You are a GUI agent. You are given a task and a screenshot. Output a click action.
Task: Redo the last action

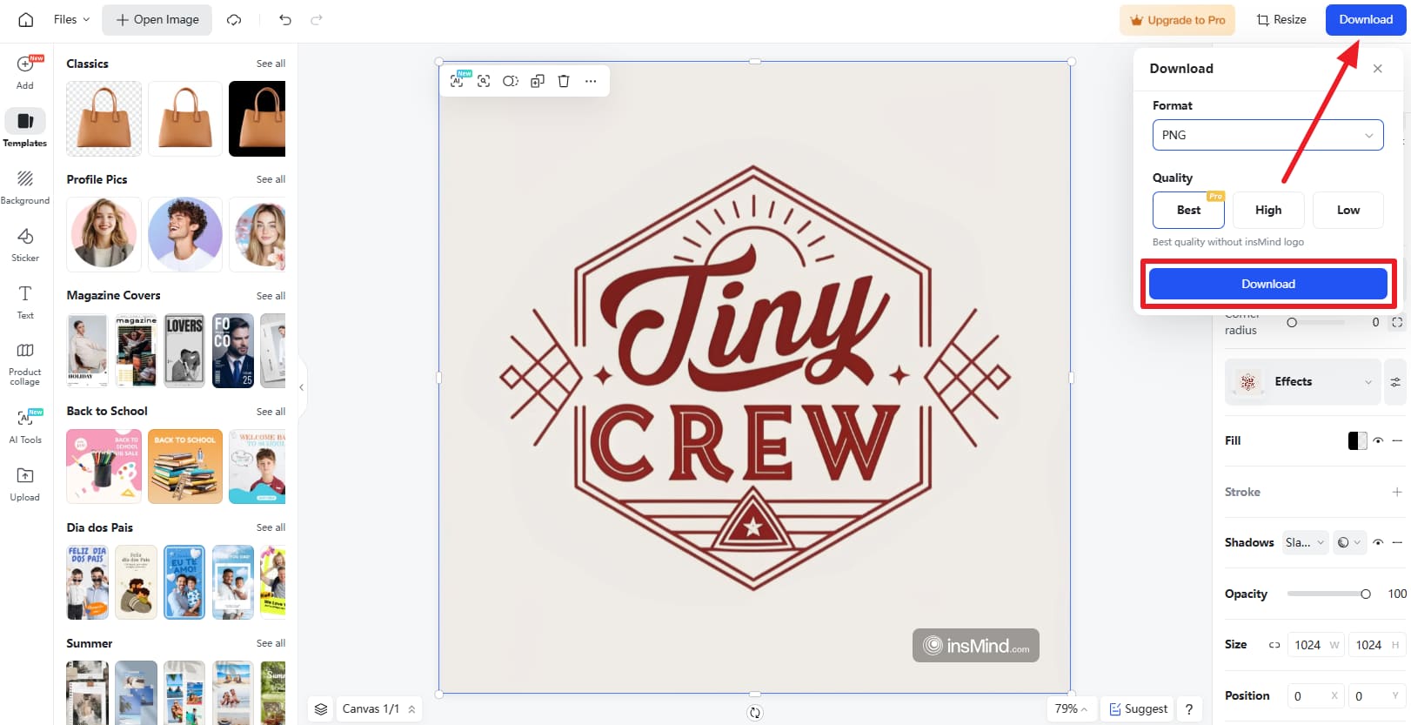point(317,19)
